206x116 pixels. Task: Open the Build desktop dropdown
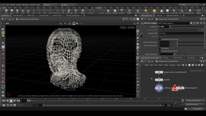(51, 5)
